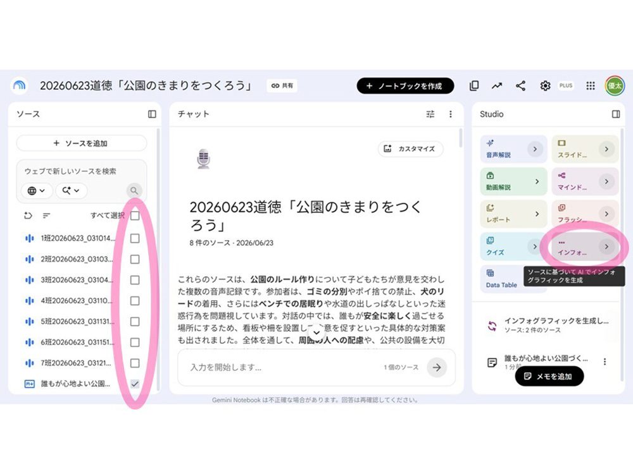
Task: Open the Google apps grid icon
Action: click(x=591, y=85)
